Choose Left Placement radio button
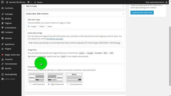The width and height of the screenshot is (171, 96). tap(30, 84)
